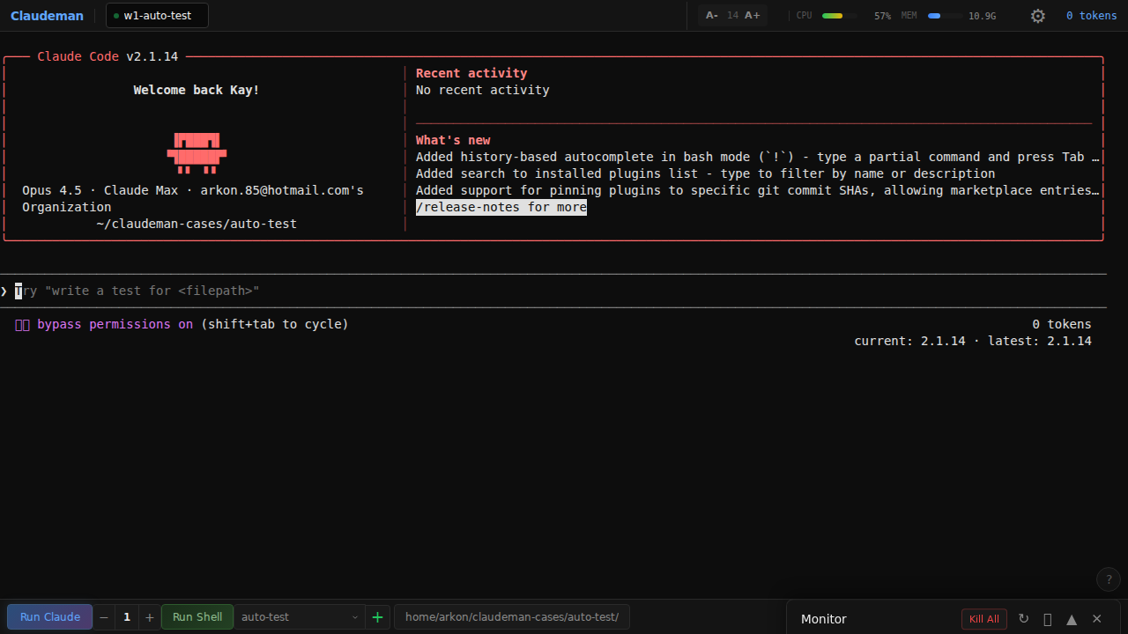Click the Monitor panel detach icon
Screen dimensions: 1128x634
tap(1048, 619)
